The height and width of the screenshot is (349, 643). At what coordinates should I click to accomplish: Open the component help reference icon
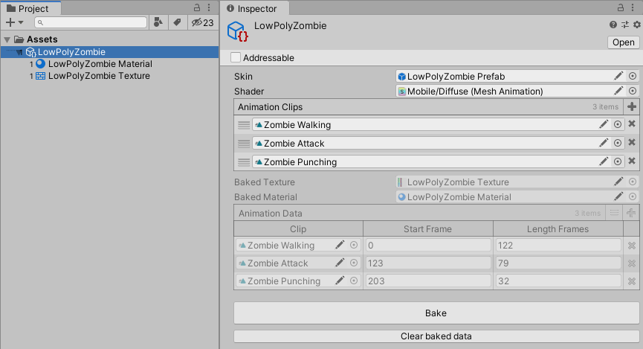(x=613, y=25)
